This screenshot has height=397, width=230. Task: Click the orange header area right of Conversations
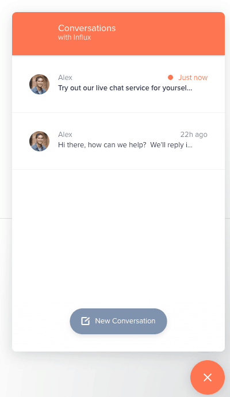point(170,33)
